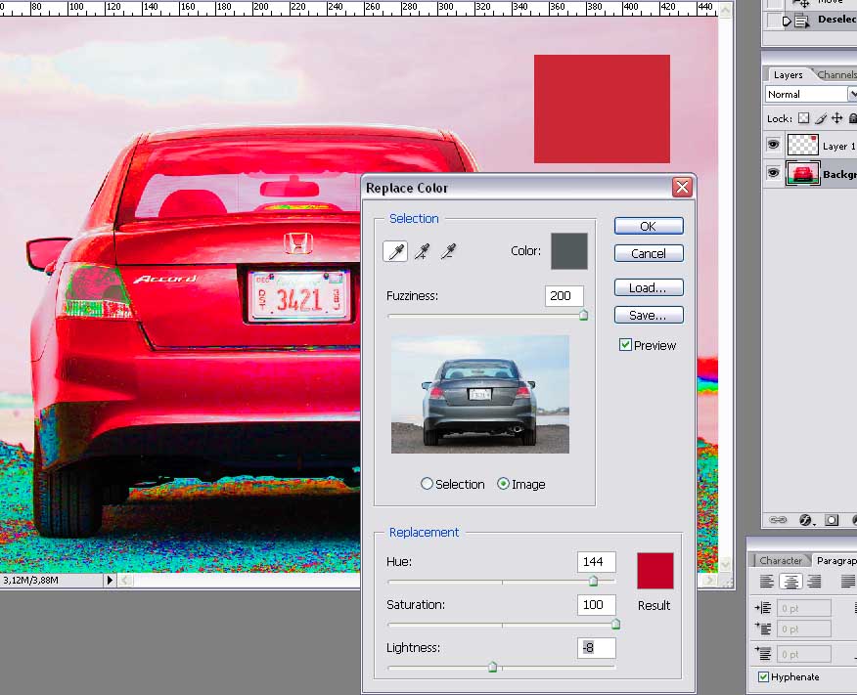
Task: Toggle the Preview checkbox
Action: (x=625, y=344)
